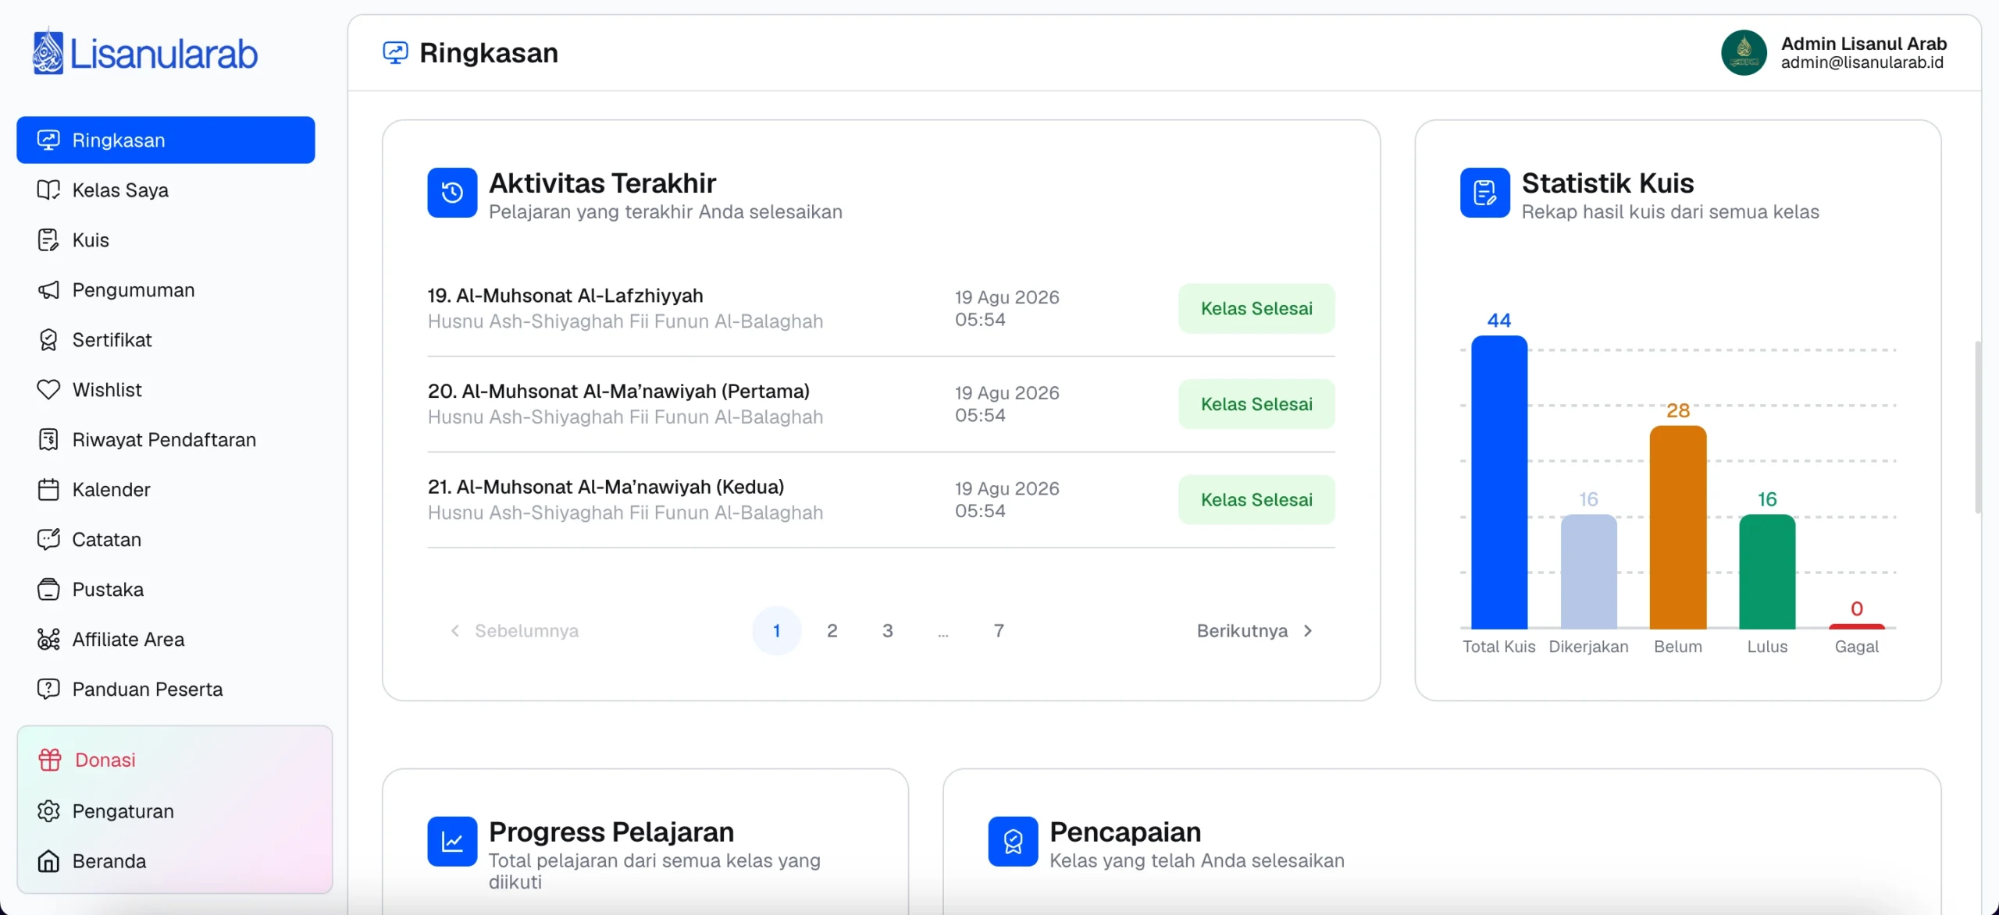
Task: Click the Pencapaian award icon
Action: point(1013,841)
